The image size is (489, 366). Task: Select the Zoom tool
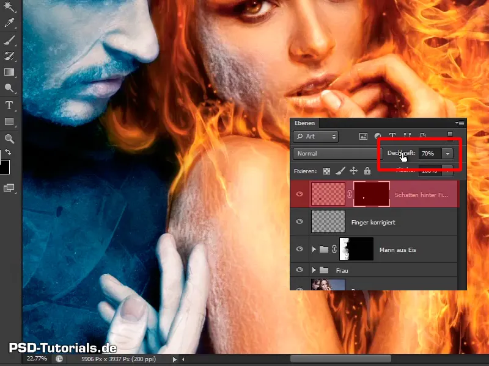click(x=9, y=138)
